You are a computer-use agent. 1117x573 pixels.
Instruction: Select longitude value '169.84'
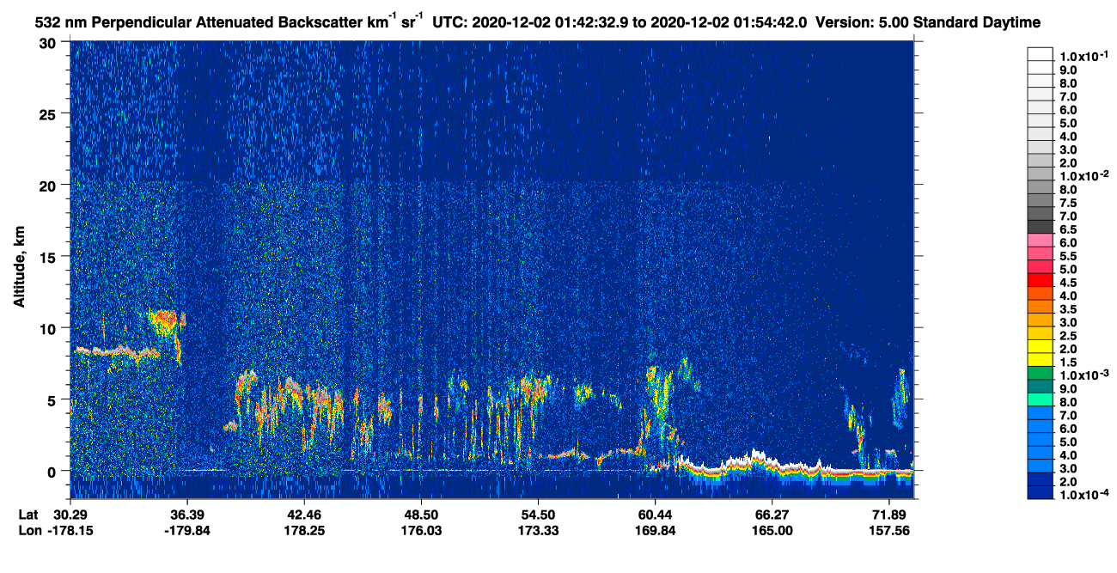655,531
